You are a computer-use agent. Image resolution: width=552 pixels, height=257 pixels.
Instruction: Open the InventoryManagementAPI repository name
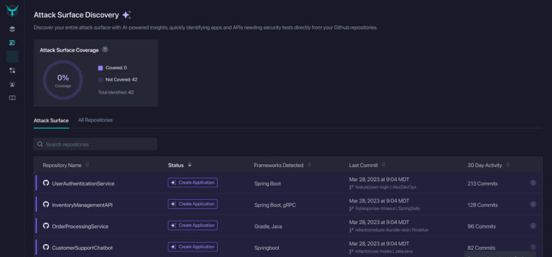pos(82,205)
